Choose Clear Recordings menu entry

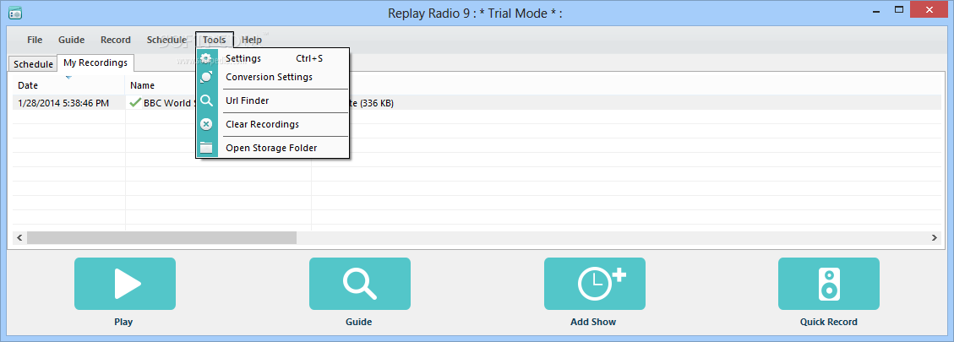pyautogui.click(x=273, y=124)
